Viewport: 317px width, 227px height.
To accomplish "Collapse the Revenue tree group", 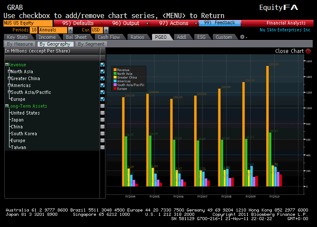I will click(7, 65).
